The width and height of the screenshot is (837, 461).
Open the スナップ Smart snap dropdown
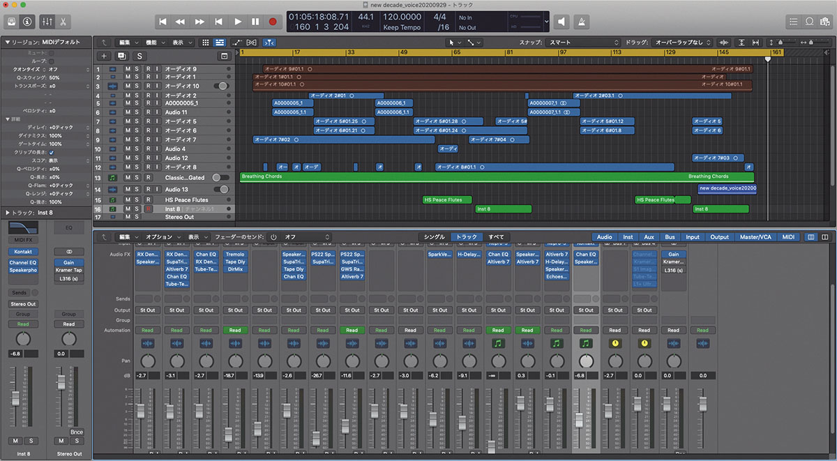(582, 43)
